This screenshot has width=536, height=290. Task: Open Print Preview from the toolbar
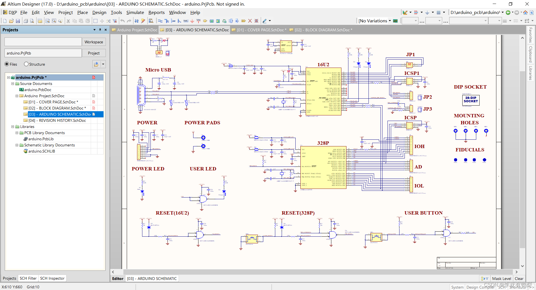32,21
